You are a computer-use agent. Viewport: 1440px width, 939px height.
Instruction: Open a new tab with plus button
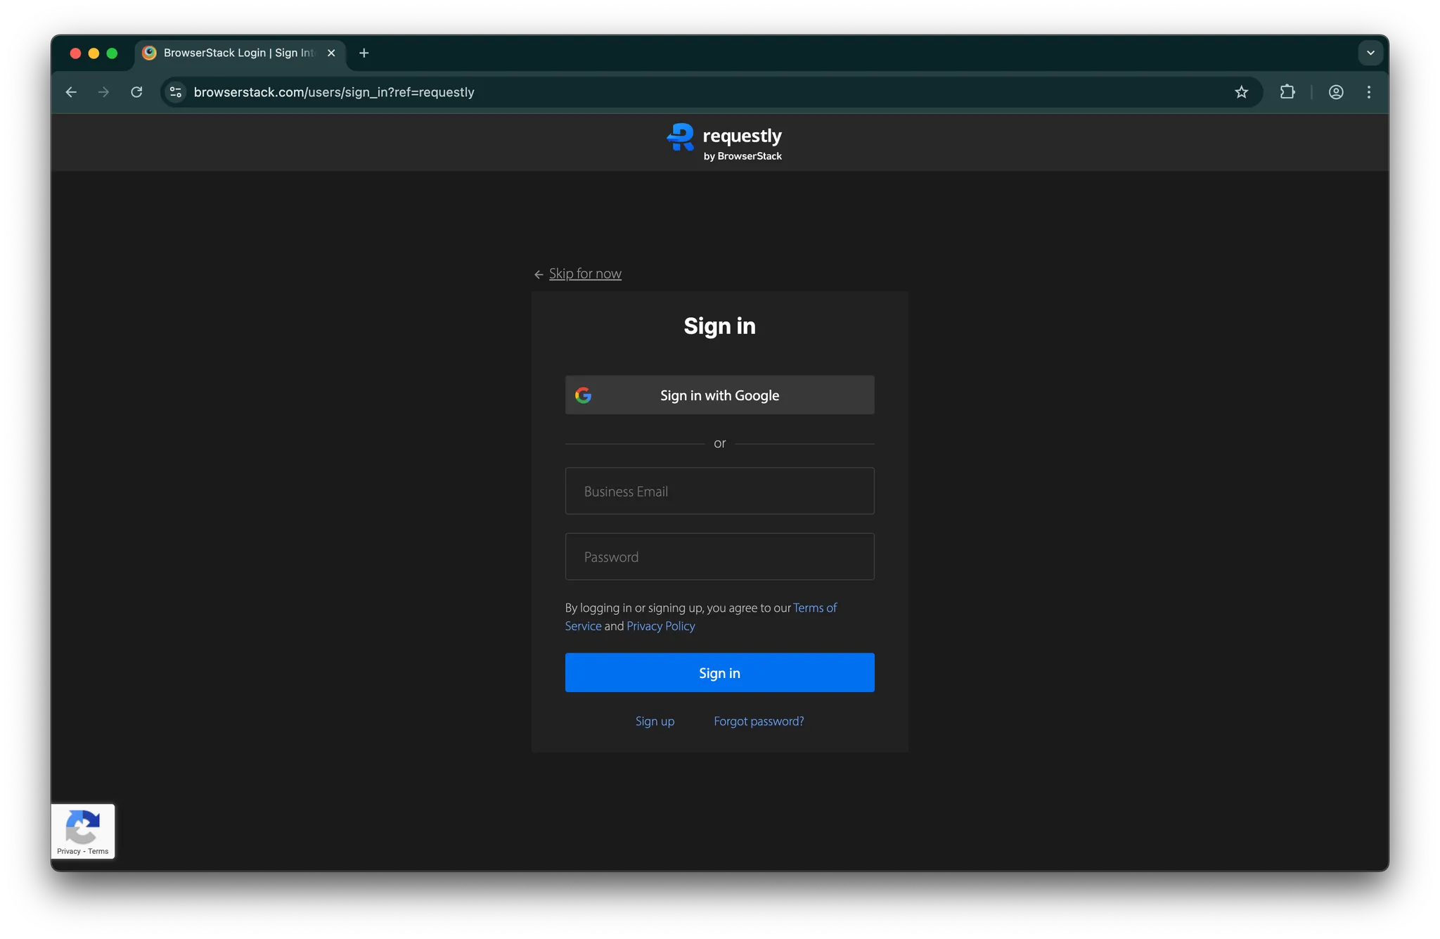[364, 53]
